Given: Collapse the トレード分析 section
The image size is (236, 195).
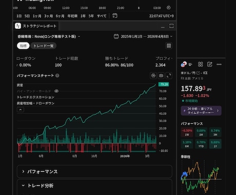Looking at the screenshot, I should coord(94,186).
